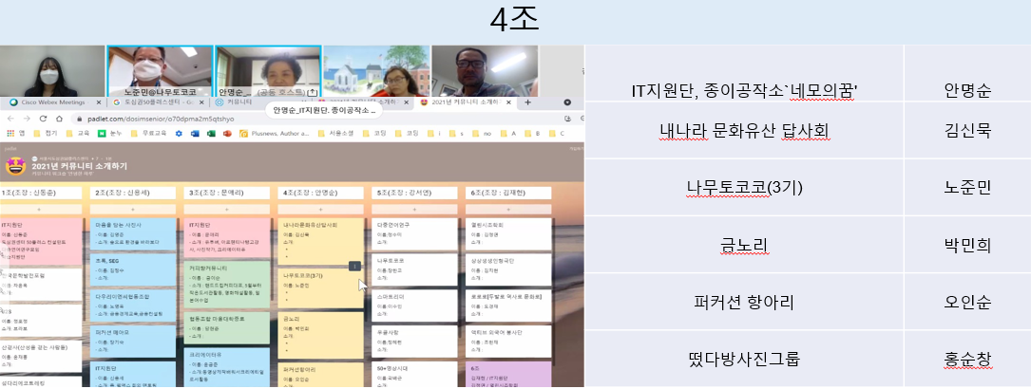Screen dimensions: 1031x389
Task: Open the 나무토코코(3기) yellow card
Action: 321,288
